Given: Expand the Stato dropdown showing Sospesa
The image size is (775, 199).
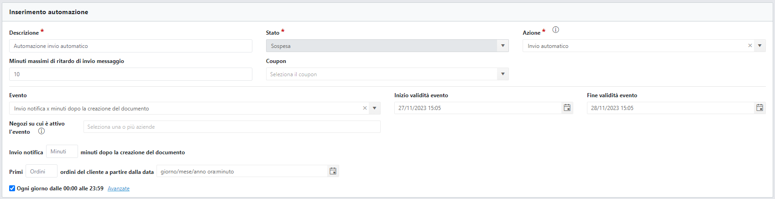Looking at the screenshot, I should coord(503,46).
